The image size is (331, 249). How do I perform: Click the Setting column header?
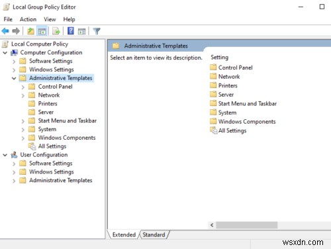coord(220,57)
